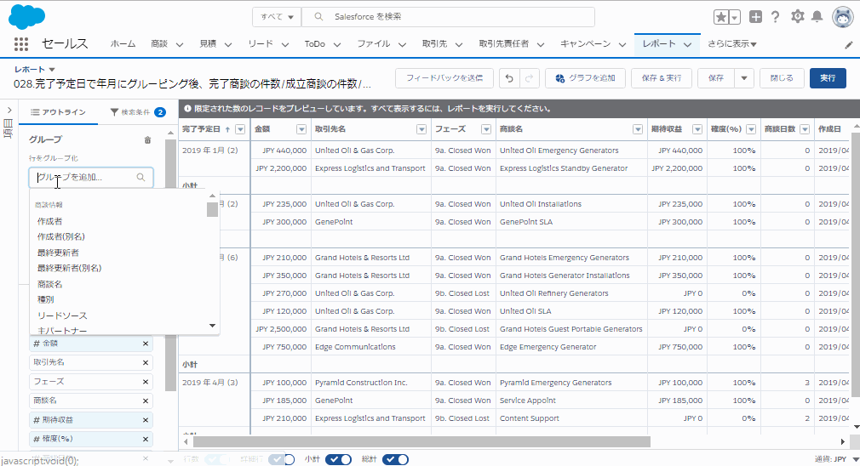The image size is (860, 466).
Task: Open the save options dropdown arrow
Action: [743, 78]
